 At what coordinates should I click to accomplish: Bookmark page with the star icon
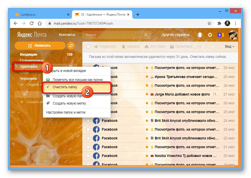(209, 23)
